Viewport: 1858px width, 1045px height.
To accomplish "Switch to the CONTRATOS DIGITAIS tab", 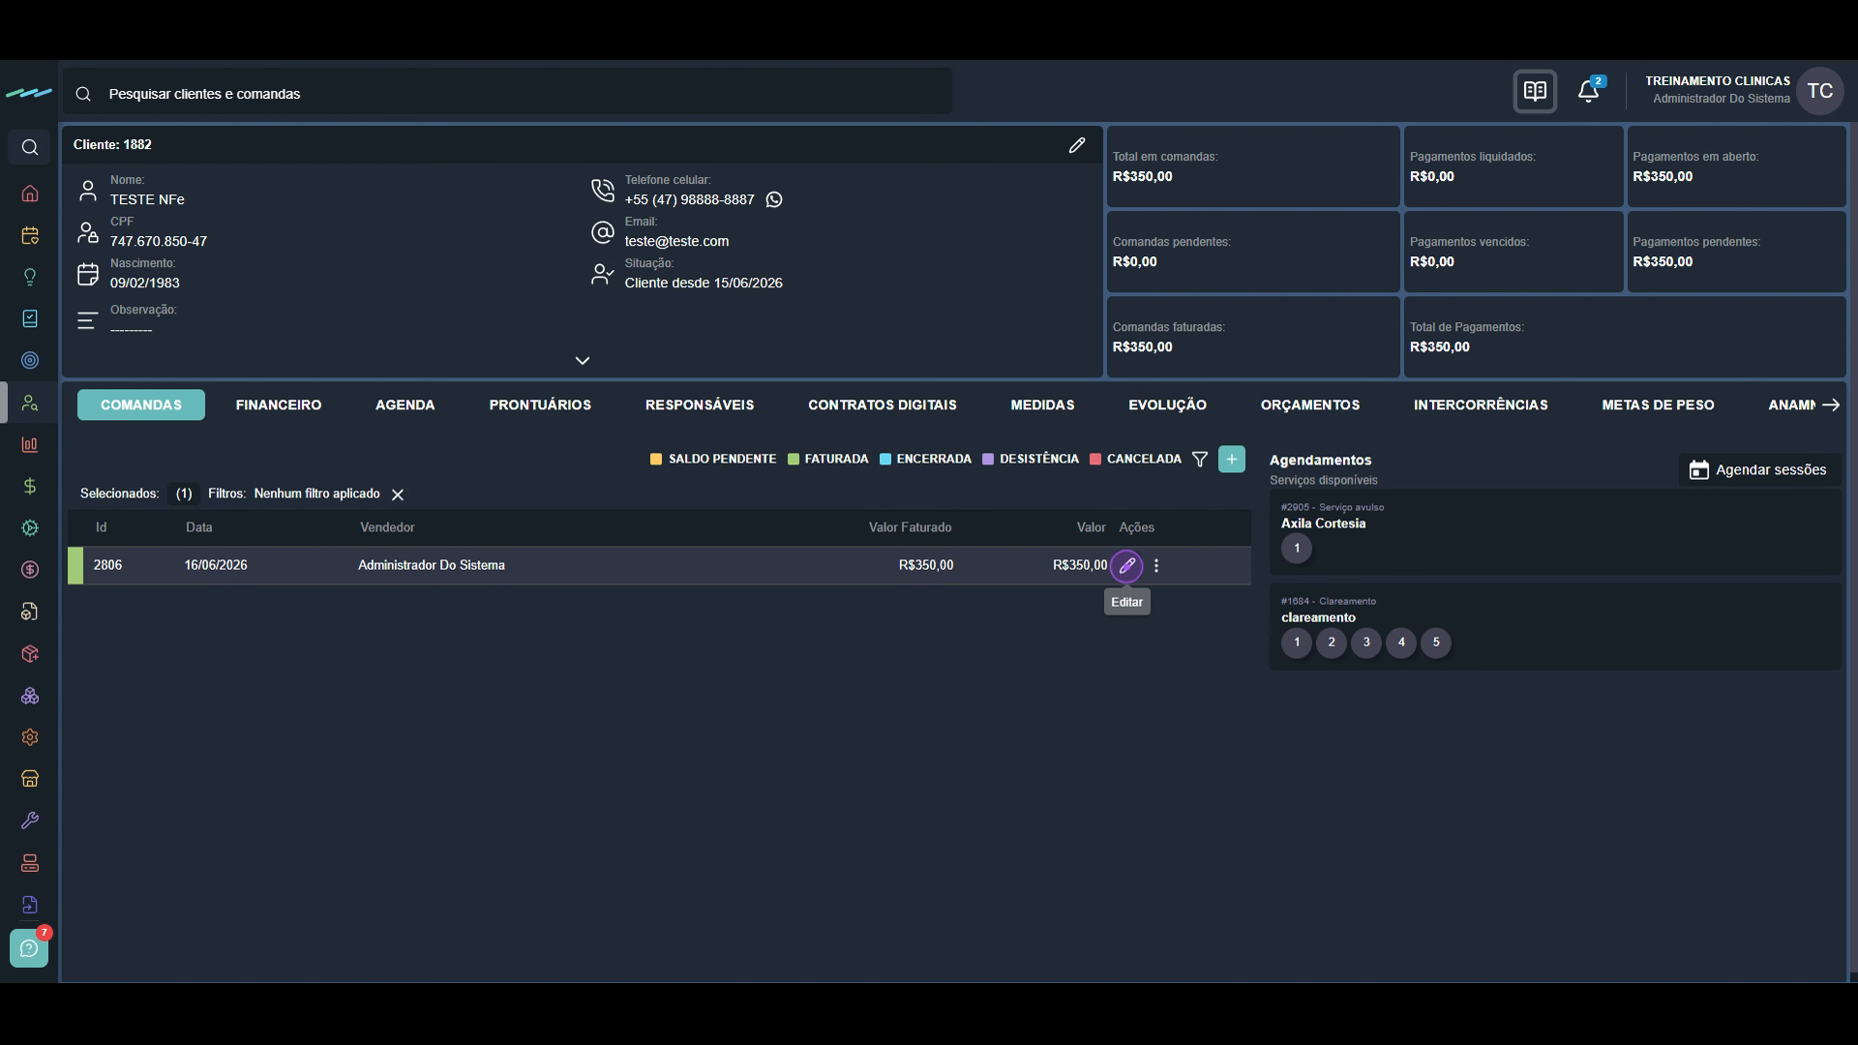I will pyautogui.click(x=883, y=405).
